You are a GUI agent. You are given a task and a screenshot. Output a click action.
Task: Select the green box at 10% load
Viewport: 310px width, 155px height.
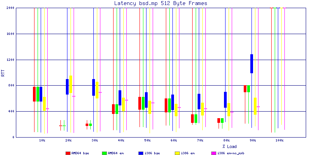click(38, 94)
